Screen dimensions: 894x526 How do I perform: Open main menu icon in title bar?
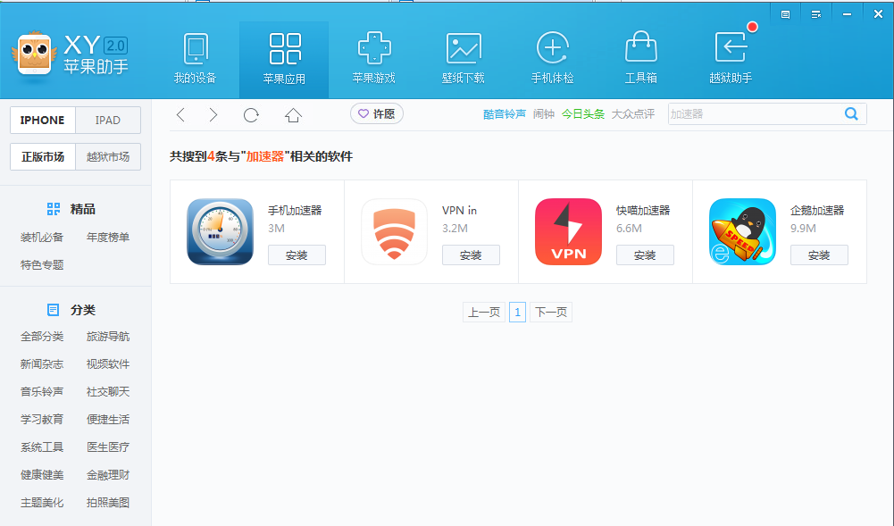(816, 14)
